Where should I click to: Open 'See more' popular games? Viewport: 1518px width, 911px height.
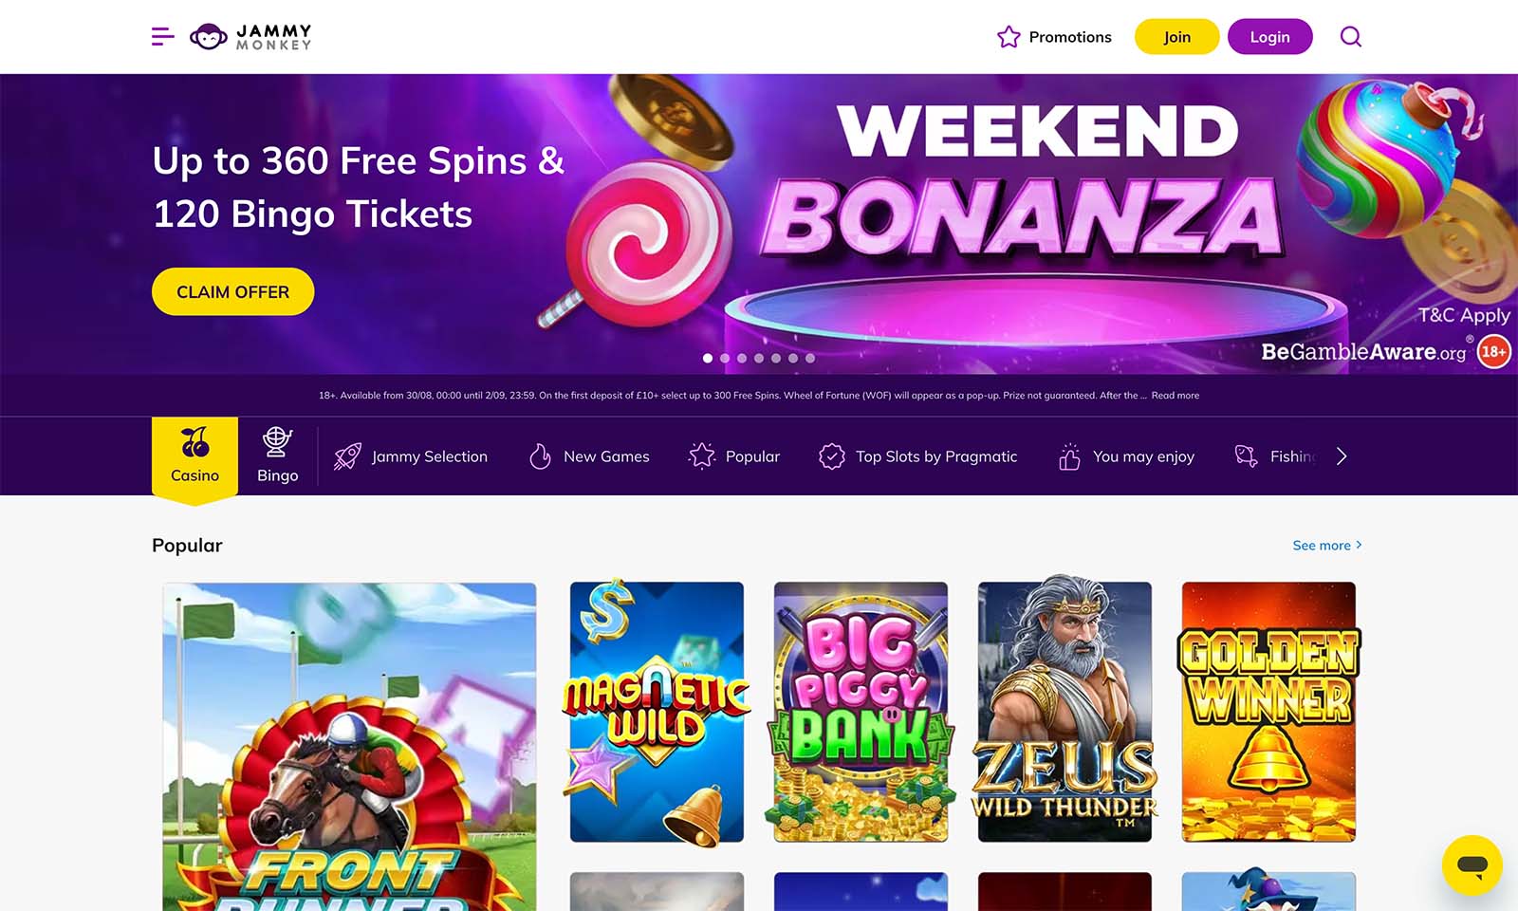point(1325,546)
